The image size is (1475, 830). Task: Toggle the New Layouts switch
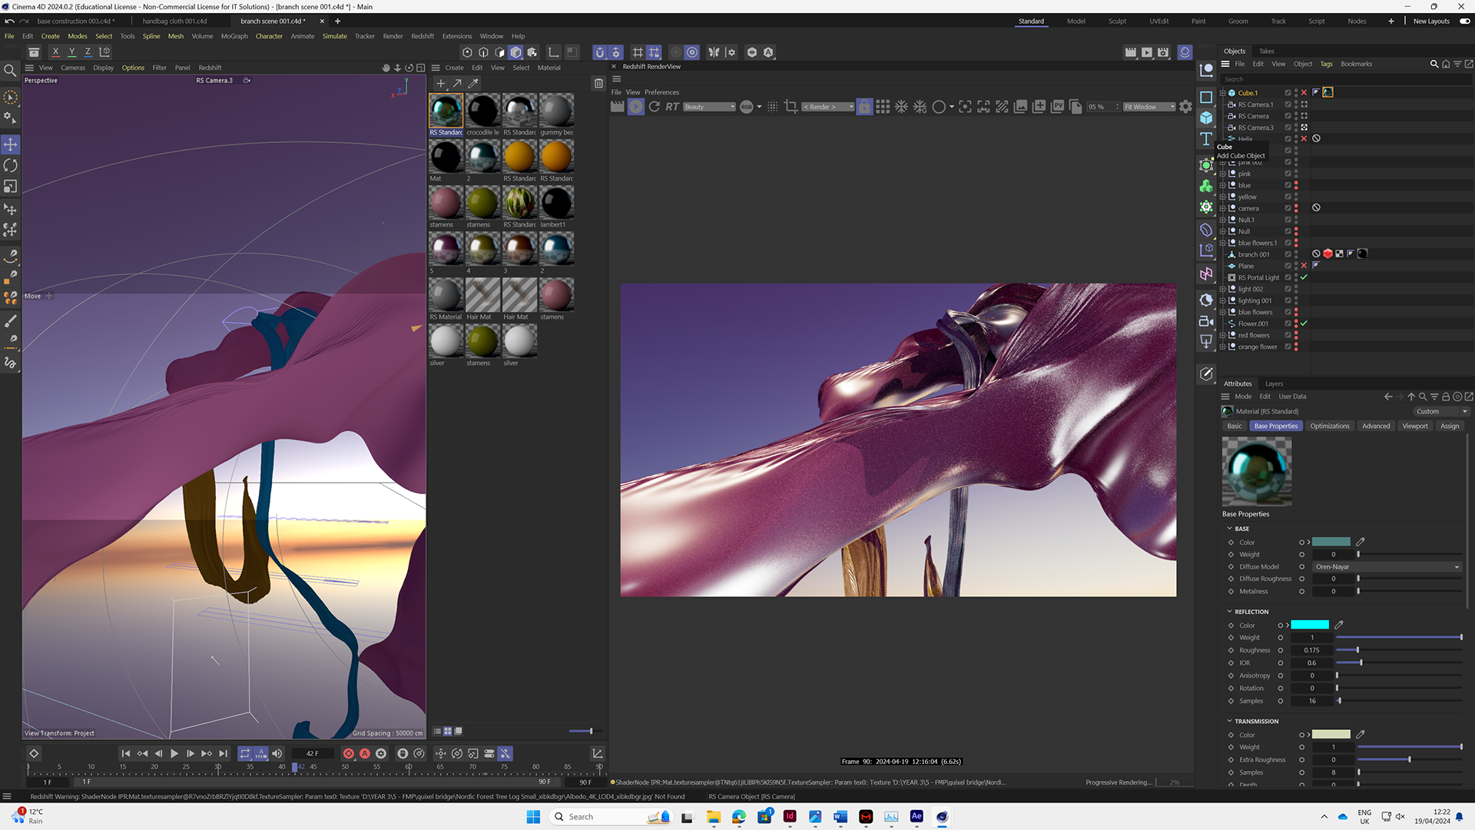pos(1464,22)
